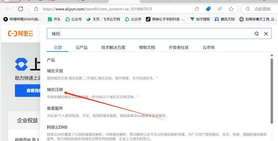Open the 域名注册 product result
The image size is (278, 141).
[55, 90]
